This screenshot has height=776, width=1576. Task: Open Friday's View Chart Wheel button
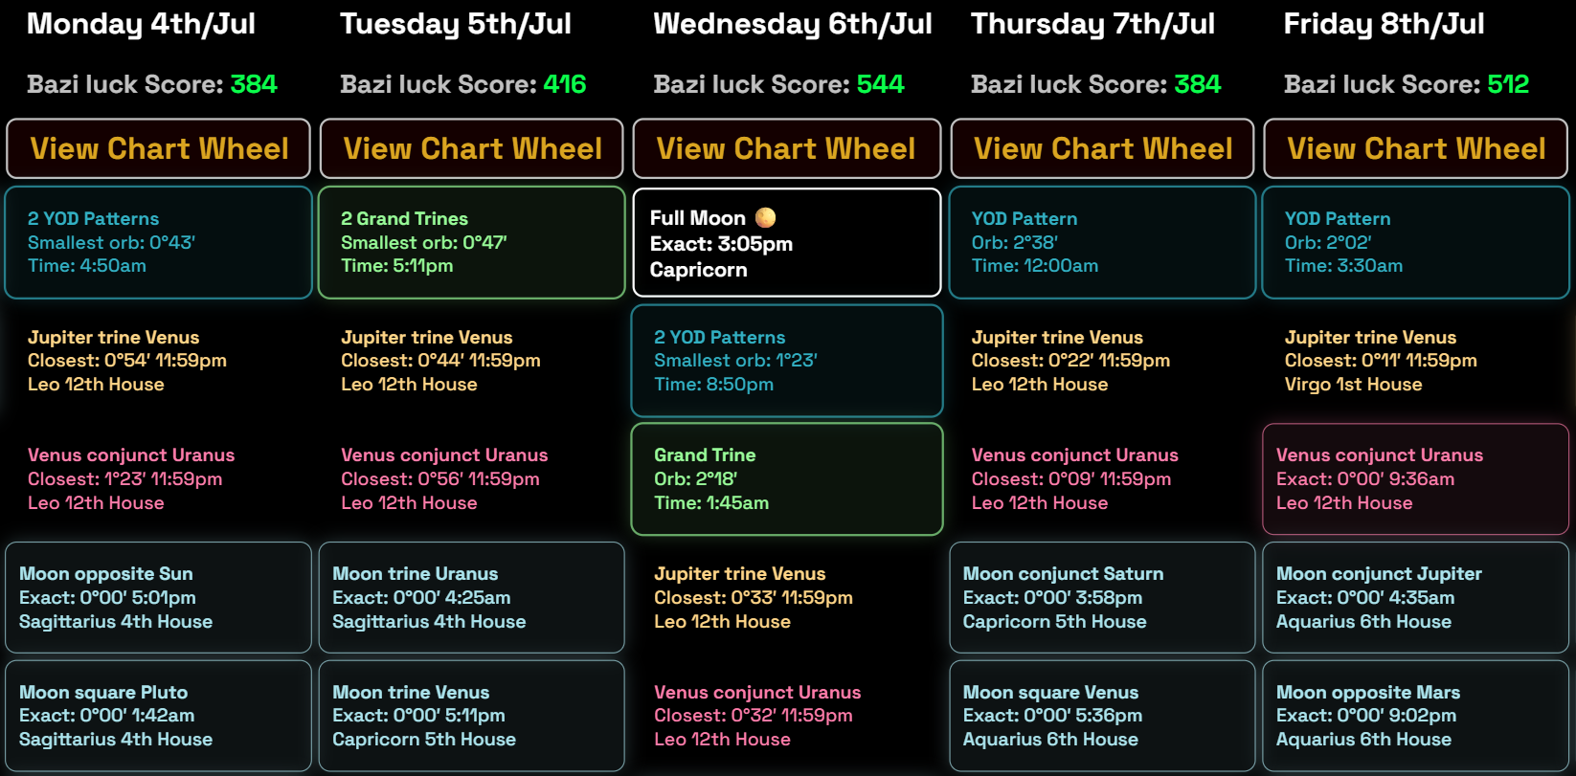coord(1416,148)
